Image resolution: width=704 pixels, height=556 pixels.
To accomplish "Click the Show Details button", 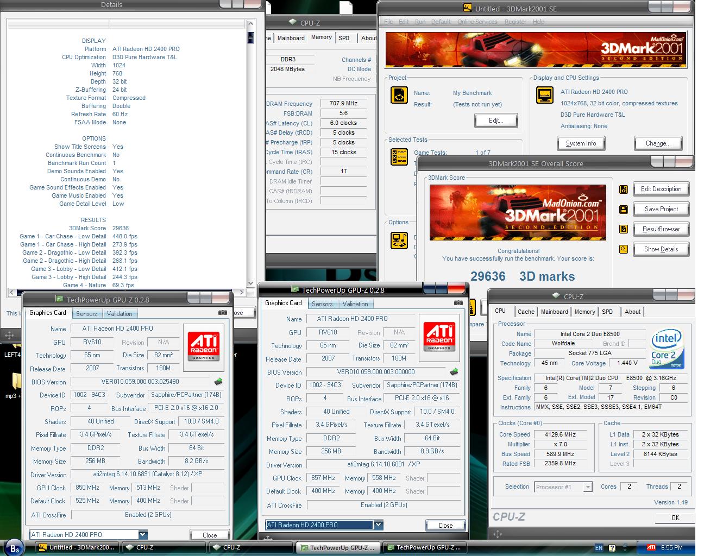I will click(661, 249).
